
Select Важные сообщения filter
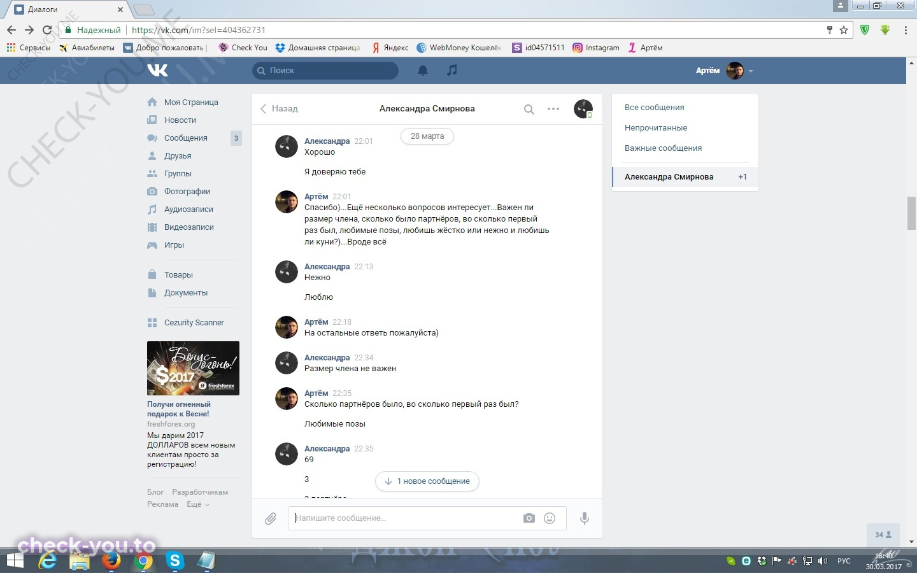[663, 148]
